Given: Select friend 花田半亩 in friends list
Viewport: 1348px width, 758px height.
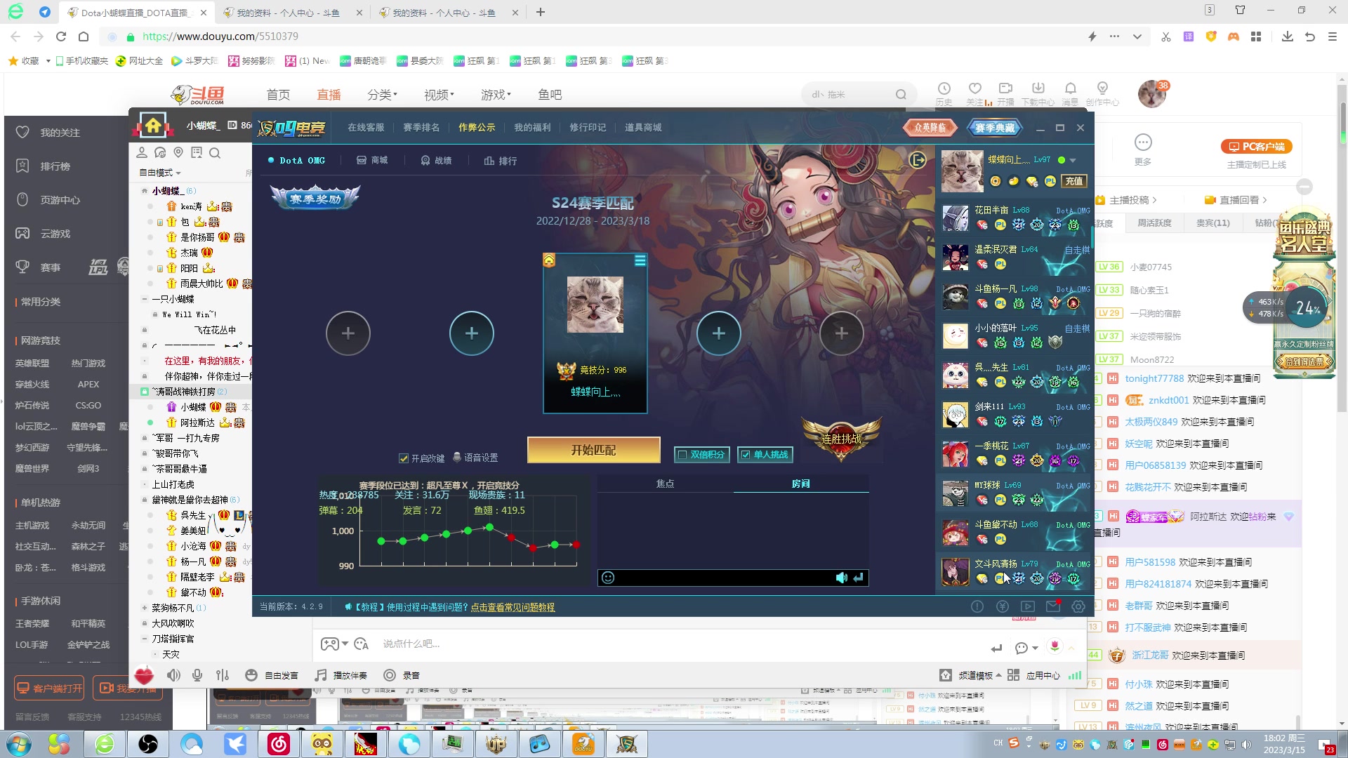Looking at the screenshot, I should click(x=1014, y=218).
